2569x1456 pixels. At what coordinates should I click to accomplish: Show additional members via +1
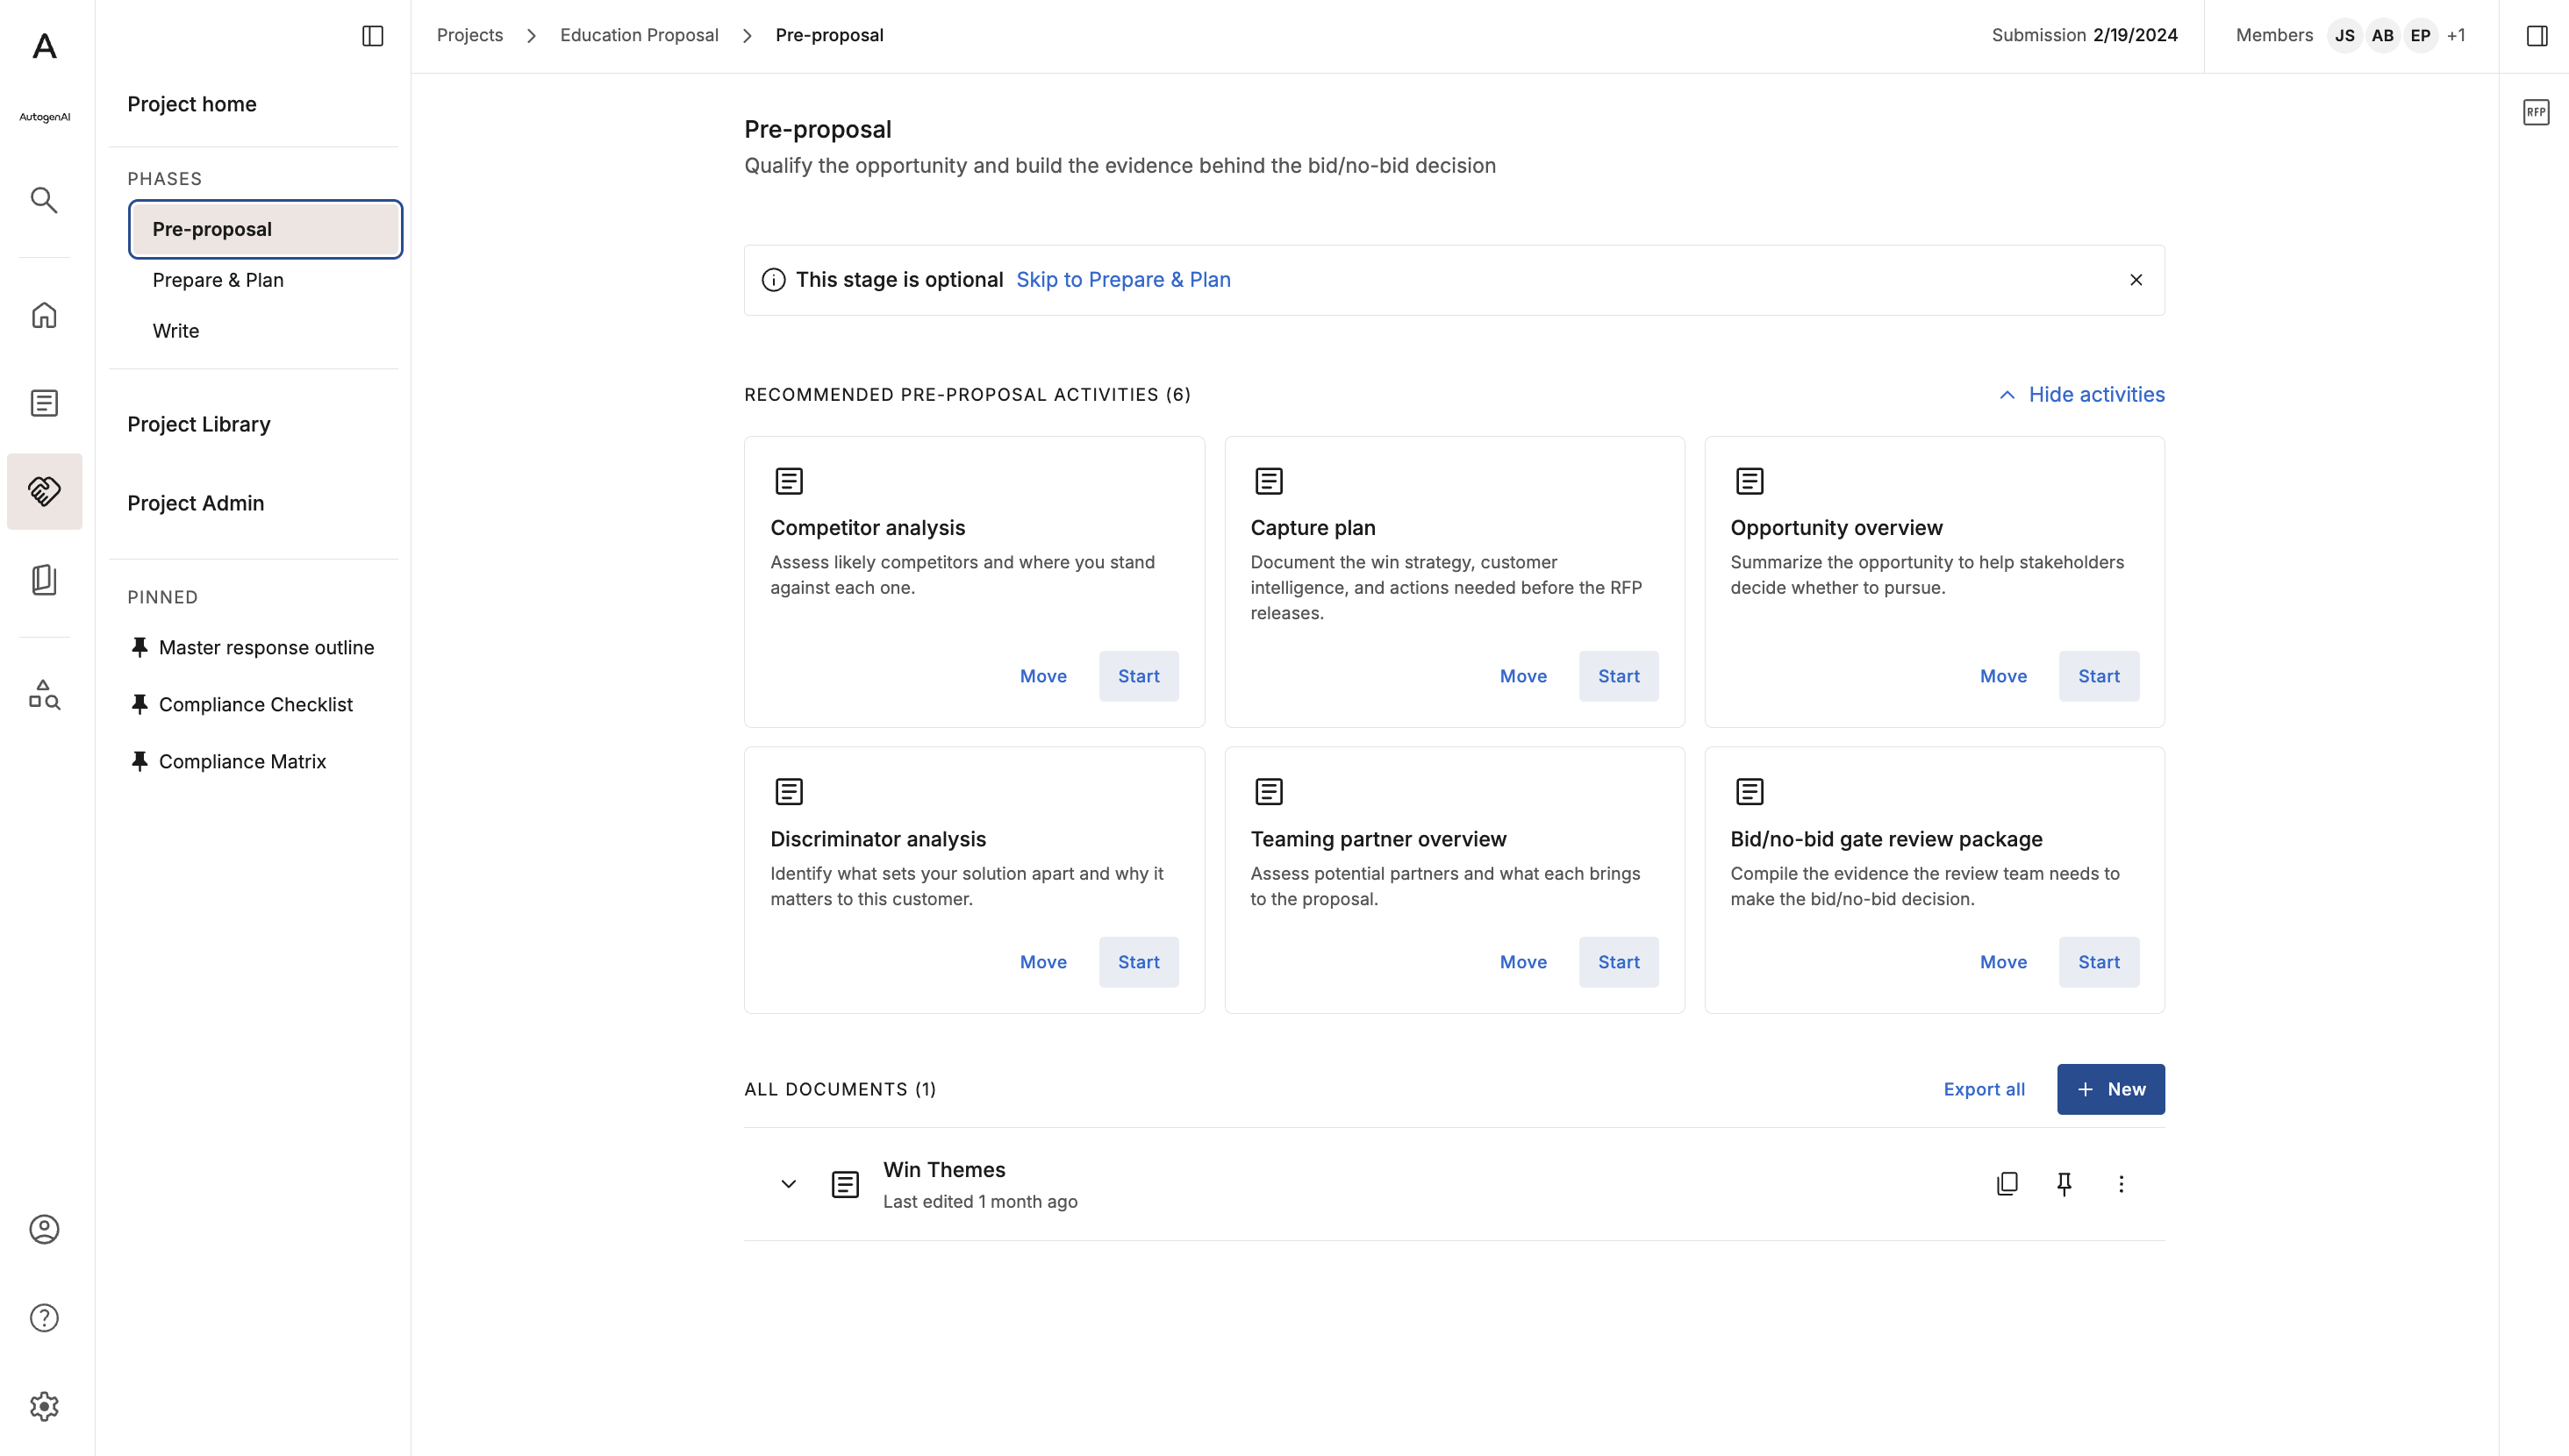click(2456, 36)
